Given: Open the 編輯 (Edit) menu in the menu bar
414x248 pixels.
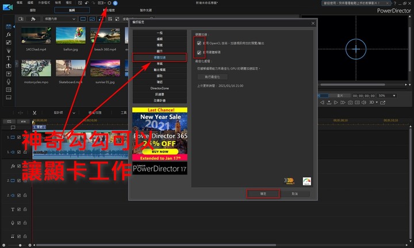Looking at the screenshot, I should coord(30,3).
